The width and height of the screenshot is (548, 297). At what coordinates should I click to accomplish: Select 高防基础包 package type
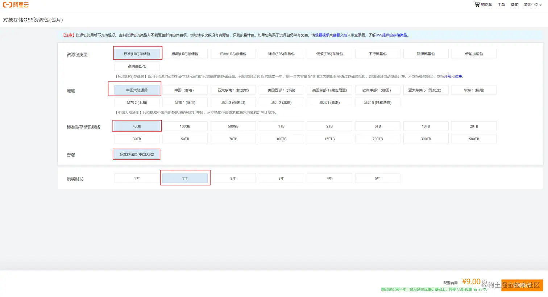(137, 66)
